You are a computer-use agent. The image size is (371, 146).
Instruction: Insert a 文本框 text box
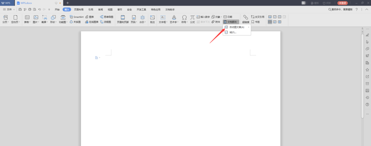click(163, 19)
